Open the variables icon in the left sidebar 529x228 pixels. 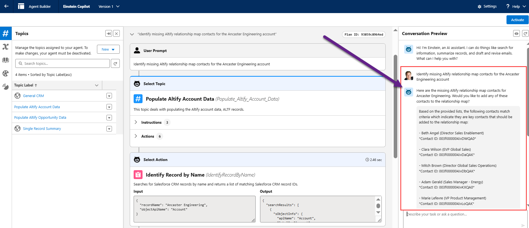click(6, 47)
